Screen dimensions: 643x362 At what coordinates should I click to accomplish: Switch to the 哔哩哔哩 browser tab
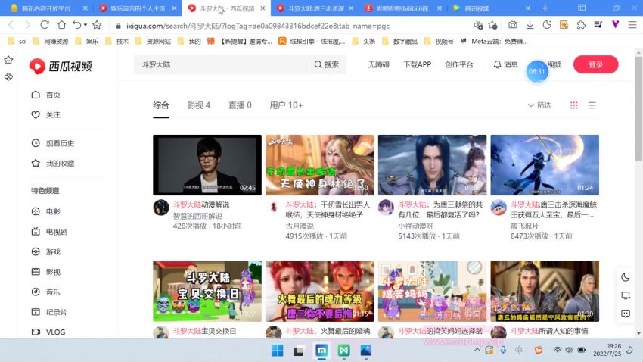402,8
